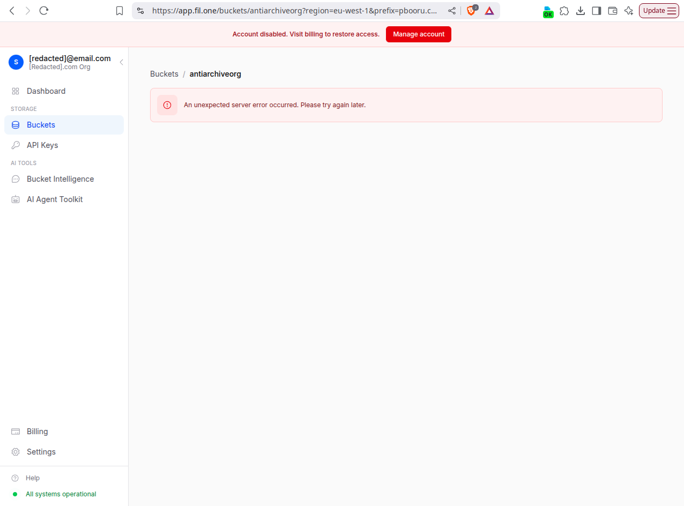Bookmark this page

(x=120, y=11)
